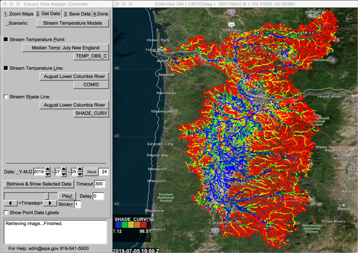Switch to the 1. Zoom Maps tab

(18, 14)
